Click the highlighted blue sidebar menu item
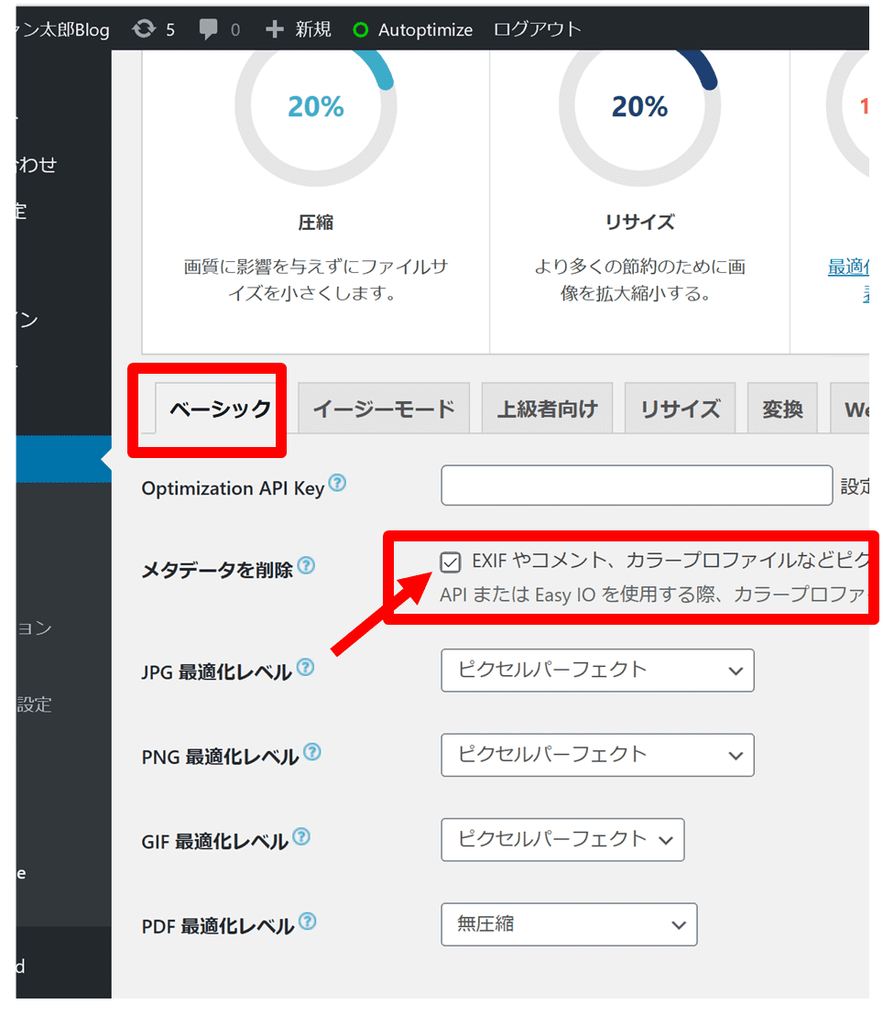Screen dimensions: 894x1015 (63, 459)
